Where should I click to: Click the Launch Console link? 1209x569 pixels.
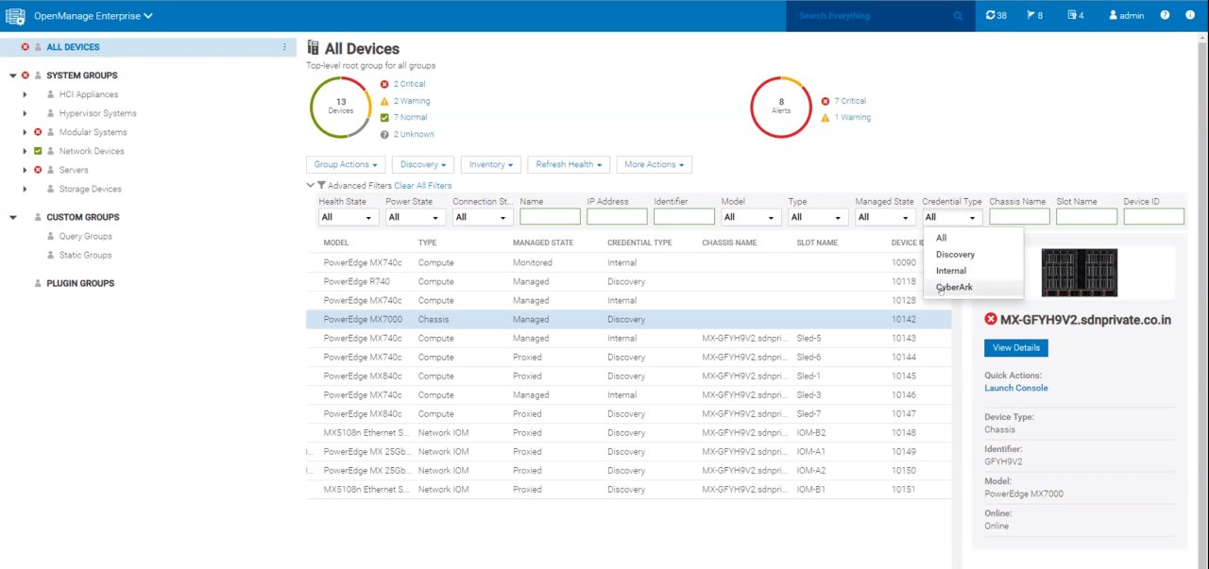coord(1015,388)
